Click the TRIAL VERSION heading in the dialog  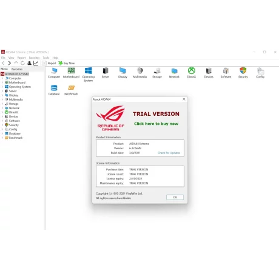point(156,114)
